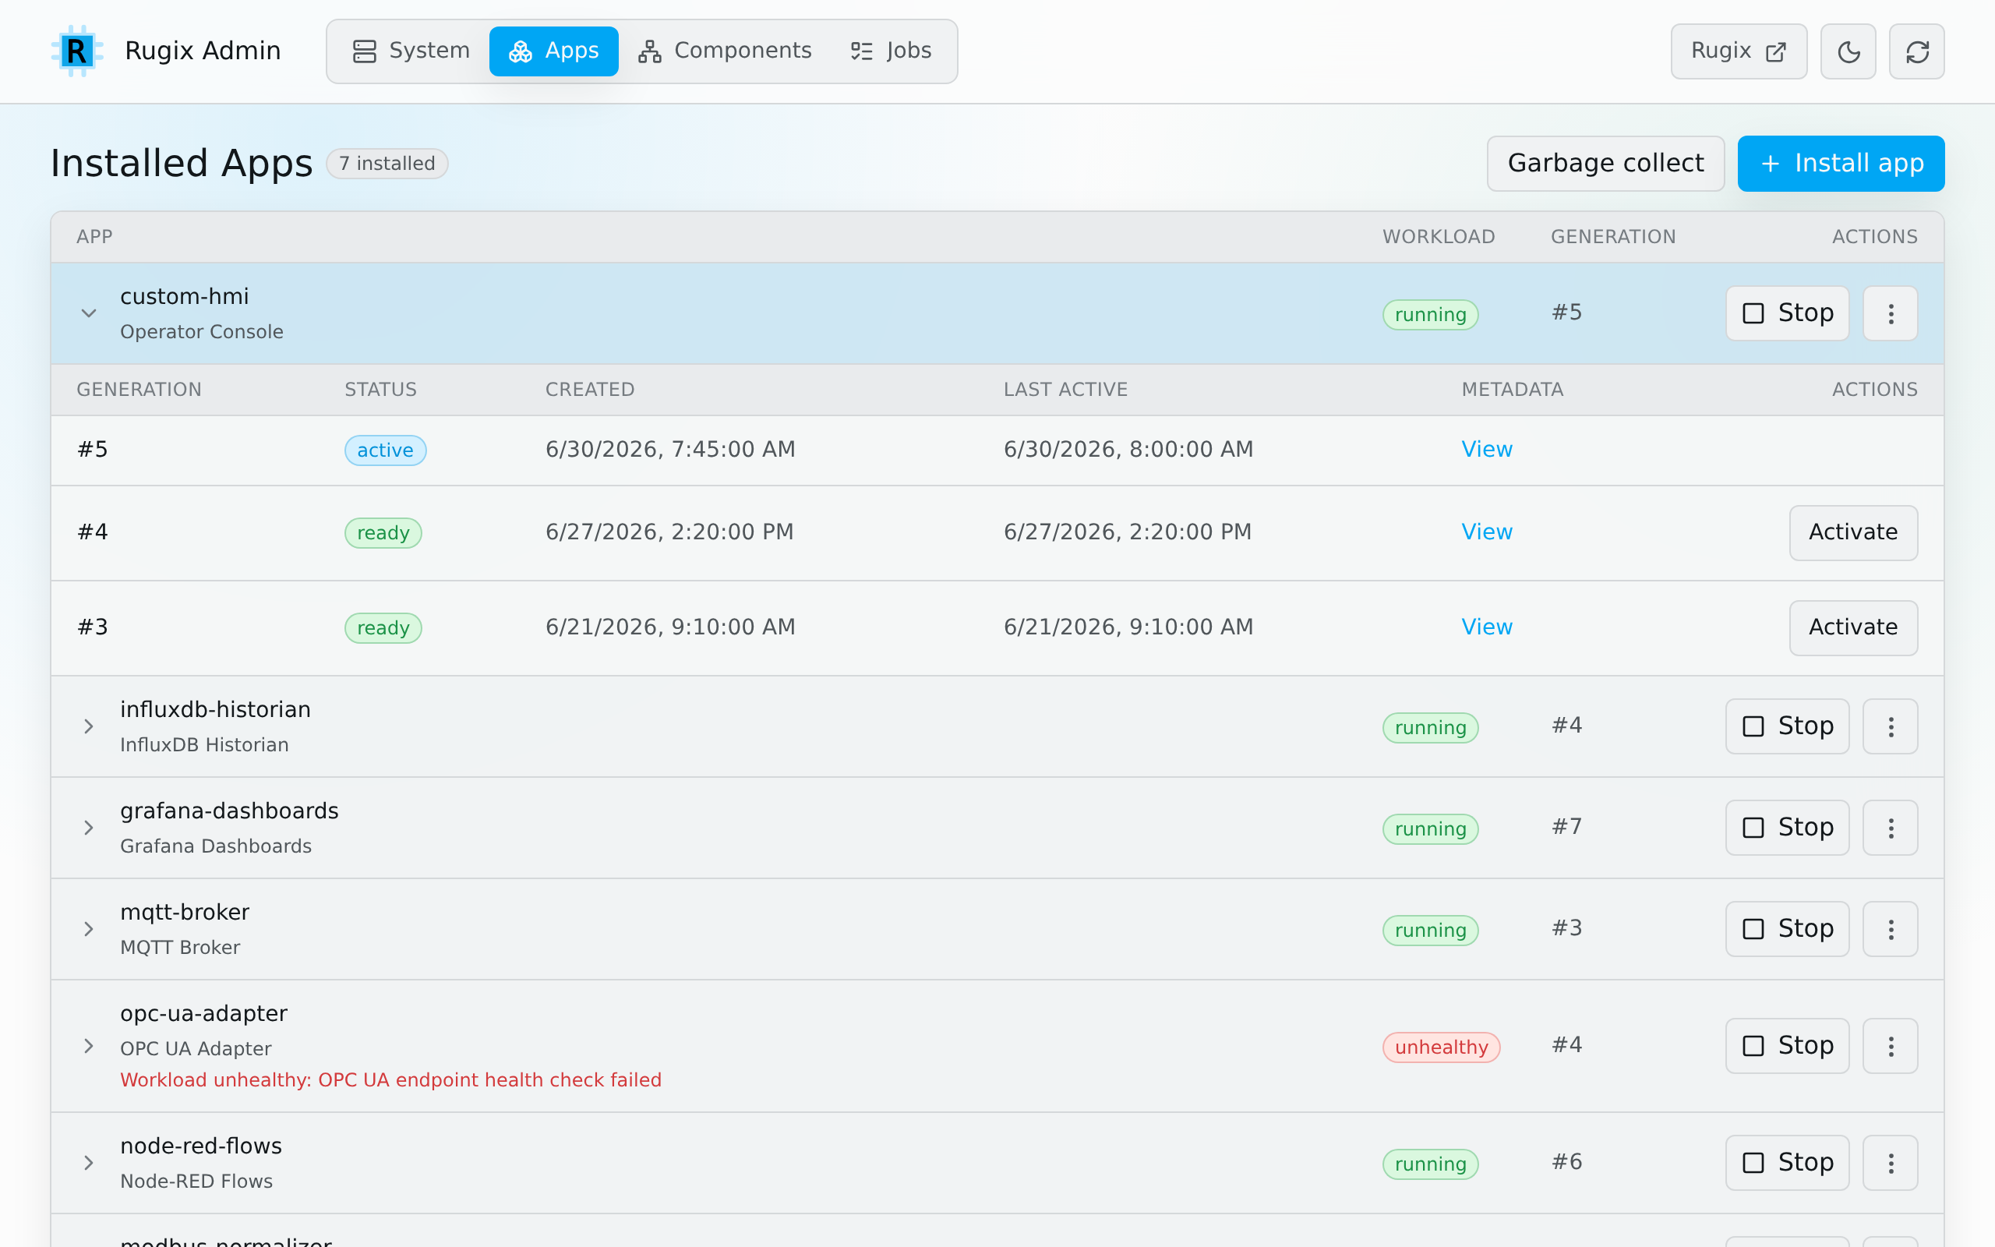Click the ready badge for generation #4
This screenshot has width=1995, height=1247.
[x=383, y=533]
